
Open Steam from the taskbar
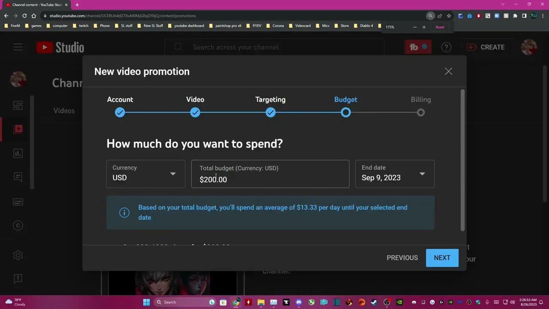tap(374, 302)
